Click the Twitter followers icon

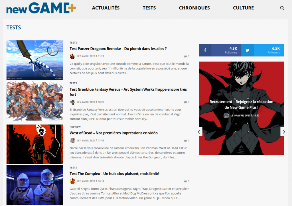tap(247, 50)
